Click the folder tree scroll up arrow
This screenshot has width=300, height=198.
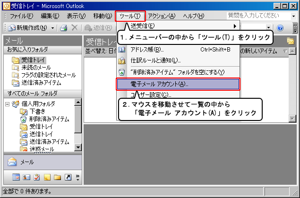point(78,102)
